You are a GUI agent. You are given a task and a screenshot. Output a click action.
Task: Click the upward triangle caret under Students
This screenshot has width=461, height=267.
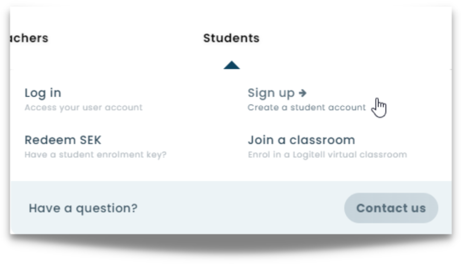pyautogui.click(x=231, y=64)
